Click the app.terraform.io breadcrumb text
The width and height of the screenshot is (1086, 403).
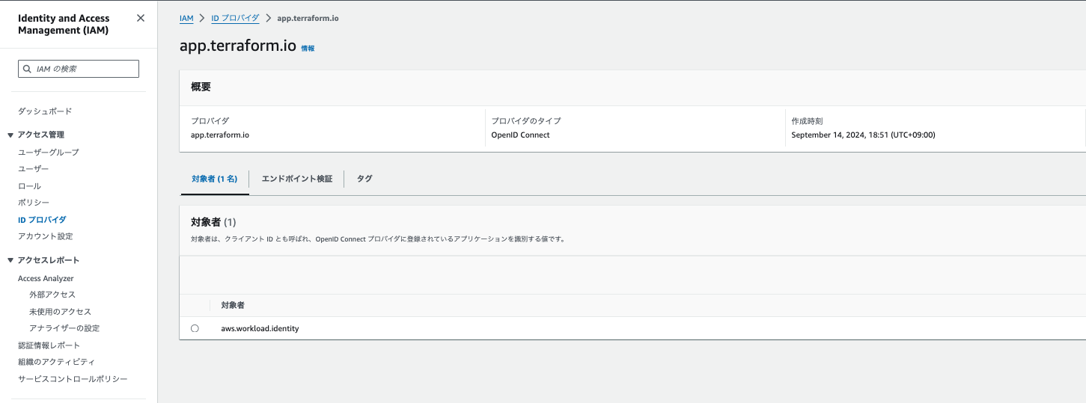click(308, 18)
